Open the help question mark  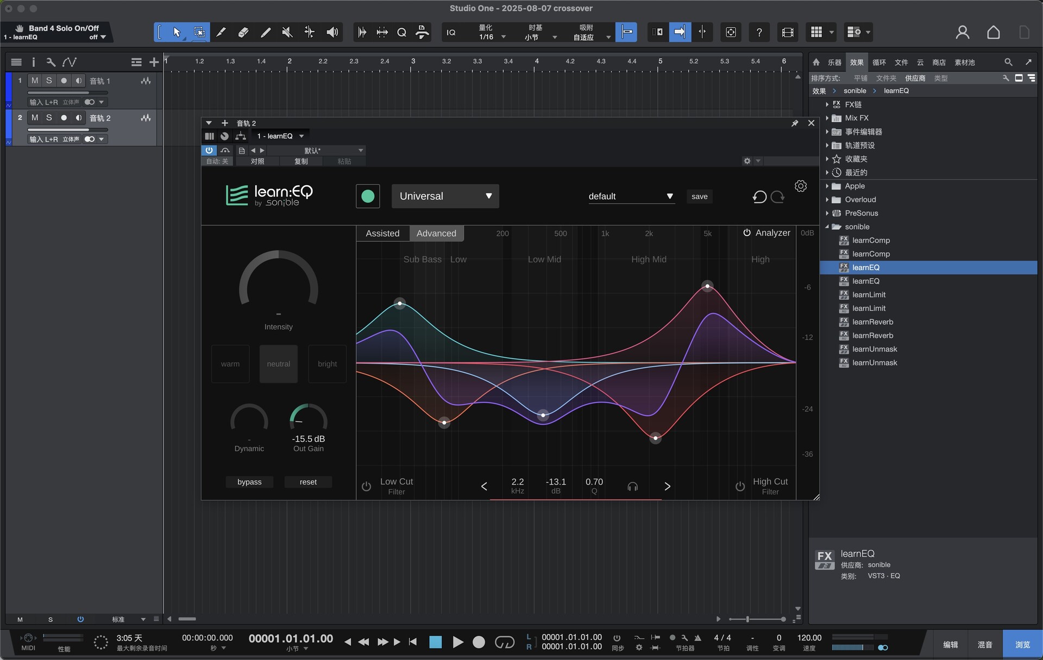point(759,33)
